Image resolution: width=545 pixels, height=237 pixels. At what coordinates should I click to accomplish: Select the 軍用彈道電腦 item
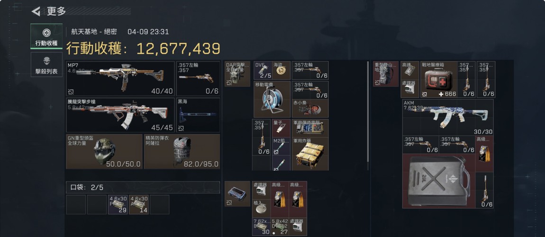pos(310,127)
